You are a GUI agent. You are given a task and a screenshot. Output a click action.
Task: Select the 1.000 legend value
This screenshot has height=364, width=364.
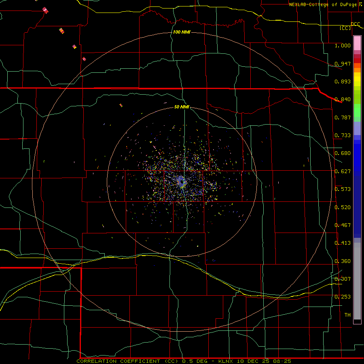[x=343, y=45]
